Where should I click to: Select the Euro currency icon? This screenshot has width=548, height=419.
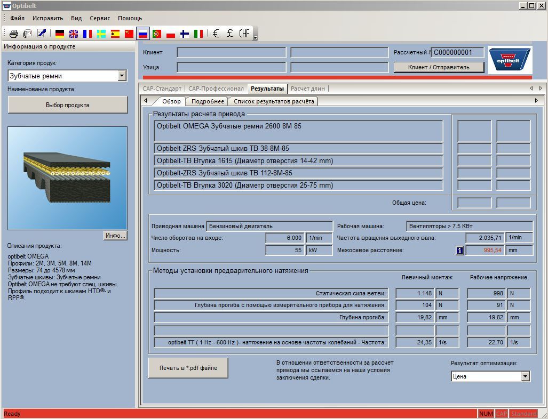point(216,34)
